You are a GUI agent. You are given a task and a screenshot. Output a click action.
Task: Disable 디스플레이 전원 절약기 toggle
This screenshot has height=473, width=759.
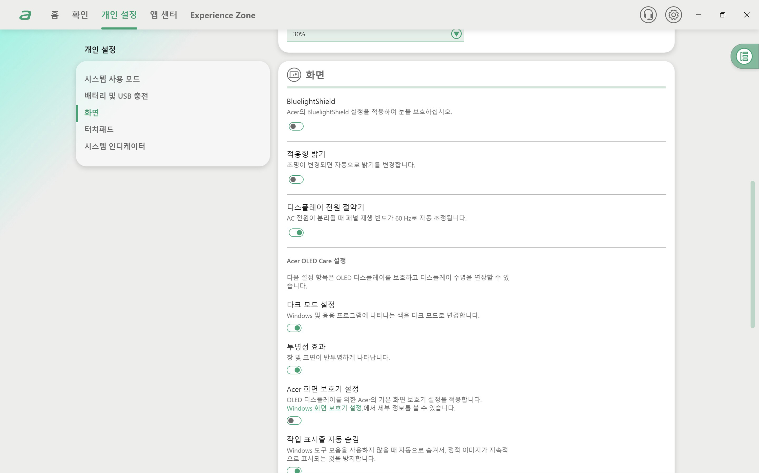point(296,233)
